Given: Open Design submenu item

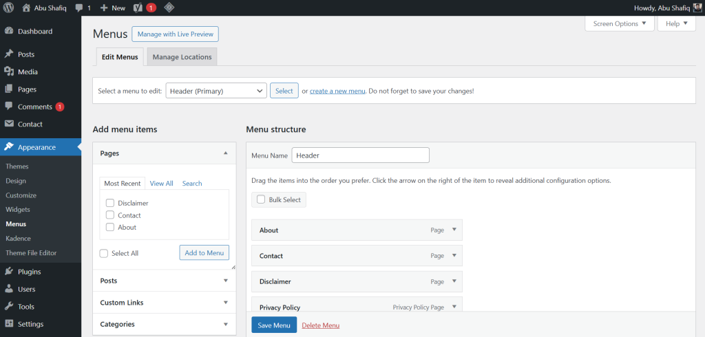Looking at the screenshot, I should [x=16, y=181].
